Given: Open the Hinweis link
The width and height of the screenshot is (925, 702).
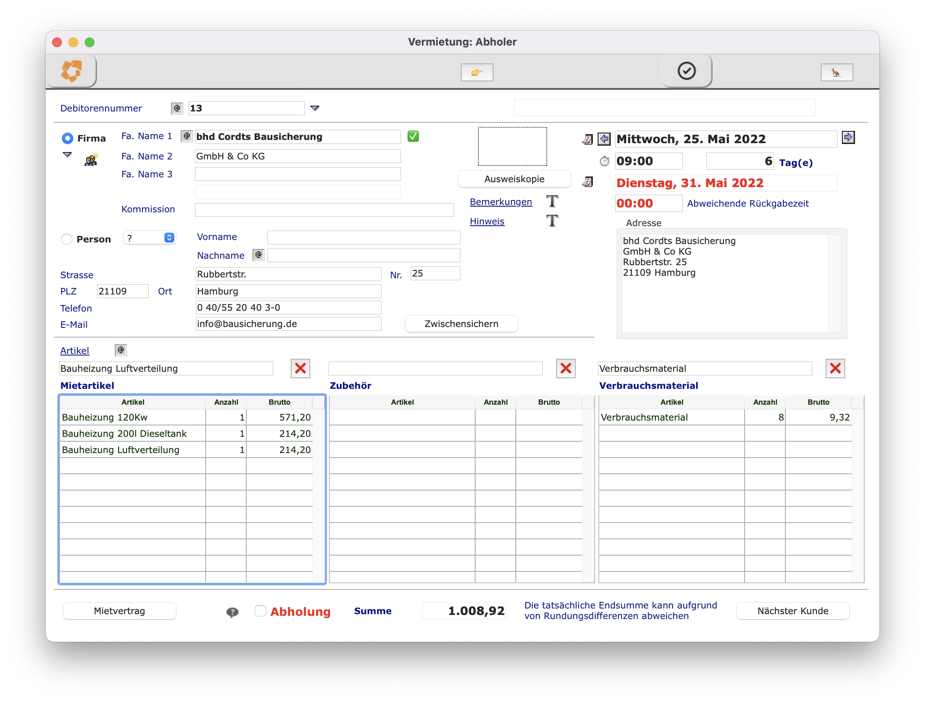Looking at the screenshot, I should (487, 222).
